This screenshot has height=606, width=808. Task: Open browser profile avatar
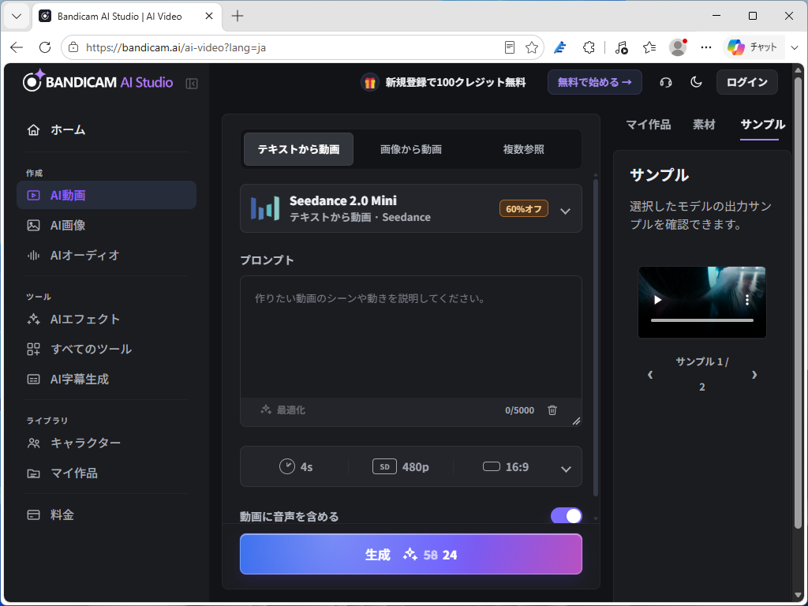[678, 47]
